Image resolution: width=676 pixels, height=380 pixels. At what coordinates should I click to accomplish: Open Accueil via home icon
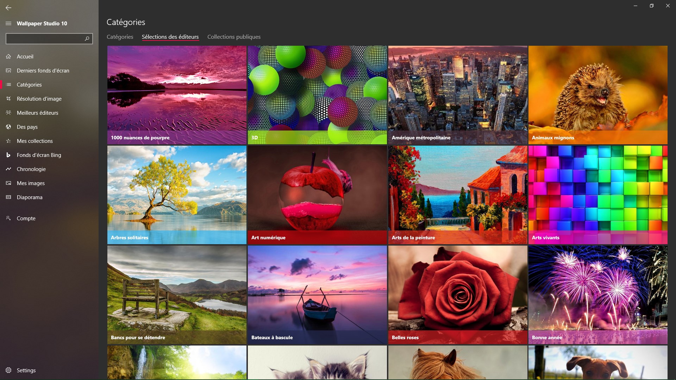pyautogui.click(x=8, y=56)
